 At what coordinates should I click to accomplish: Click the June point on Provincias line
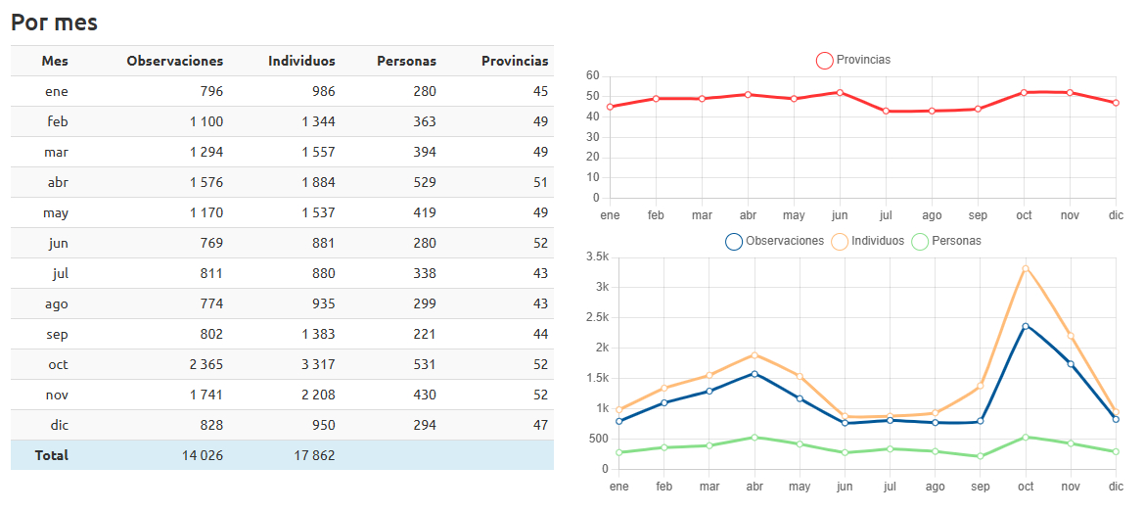pyautogui.click(x=840, y=92)
